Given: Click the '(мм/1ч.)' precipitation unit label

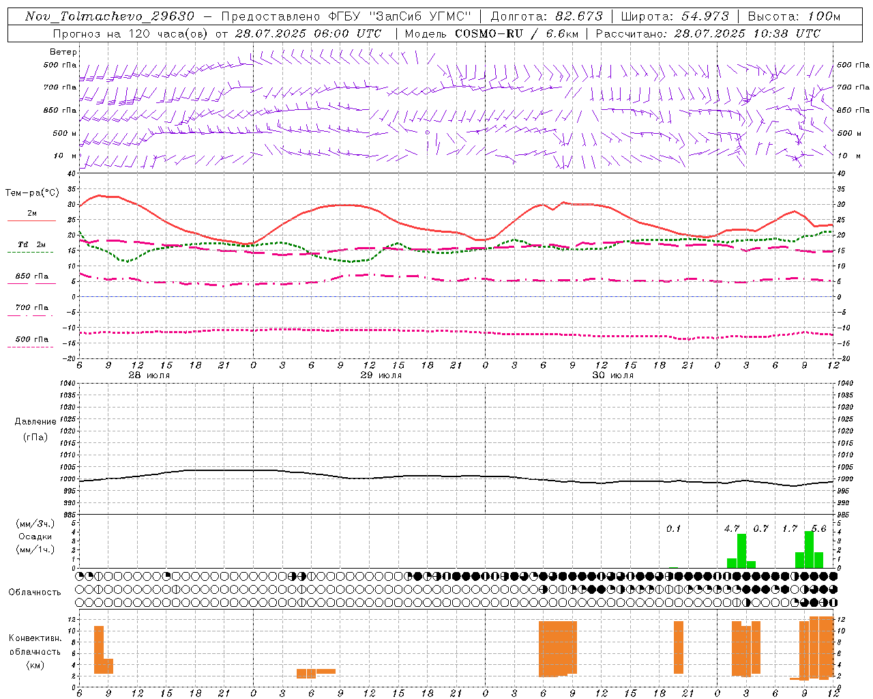Looking at the screenshot, I should (35, 550).
